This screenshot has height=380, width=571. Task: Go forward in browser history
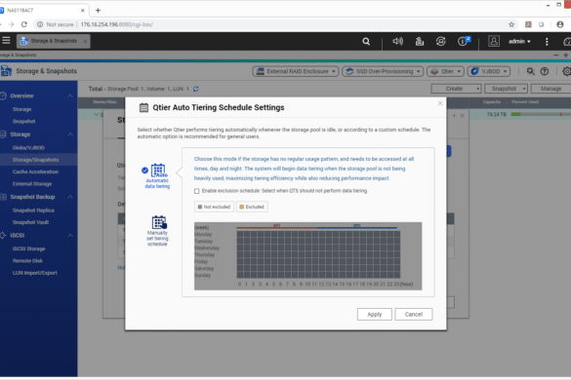[11, 24]
